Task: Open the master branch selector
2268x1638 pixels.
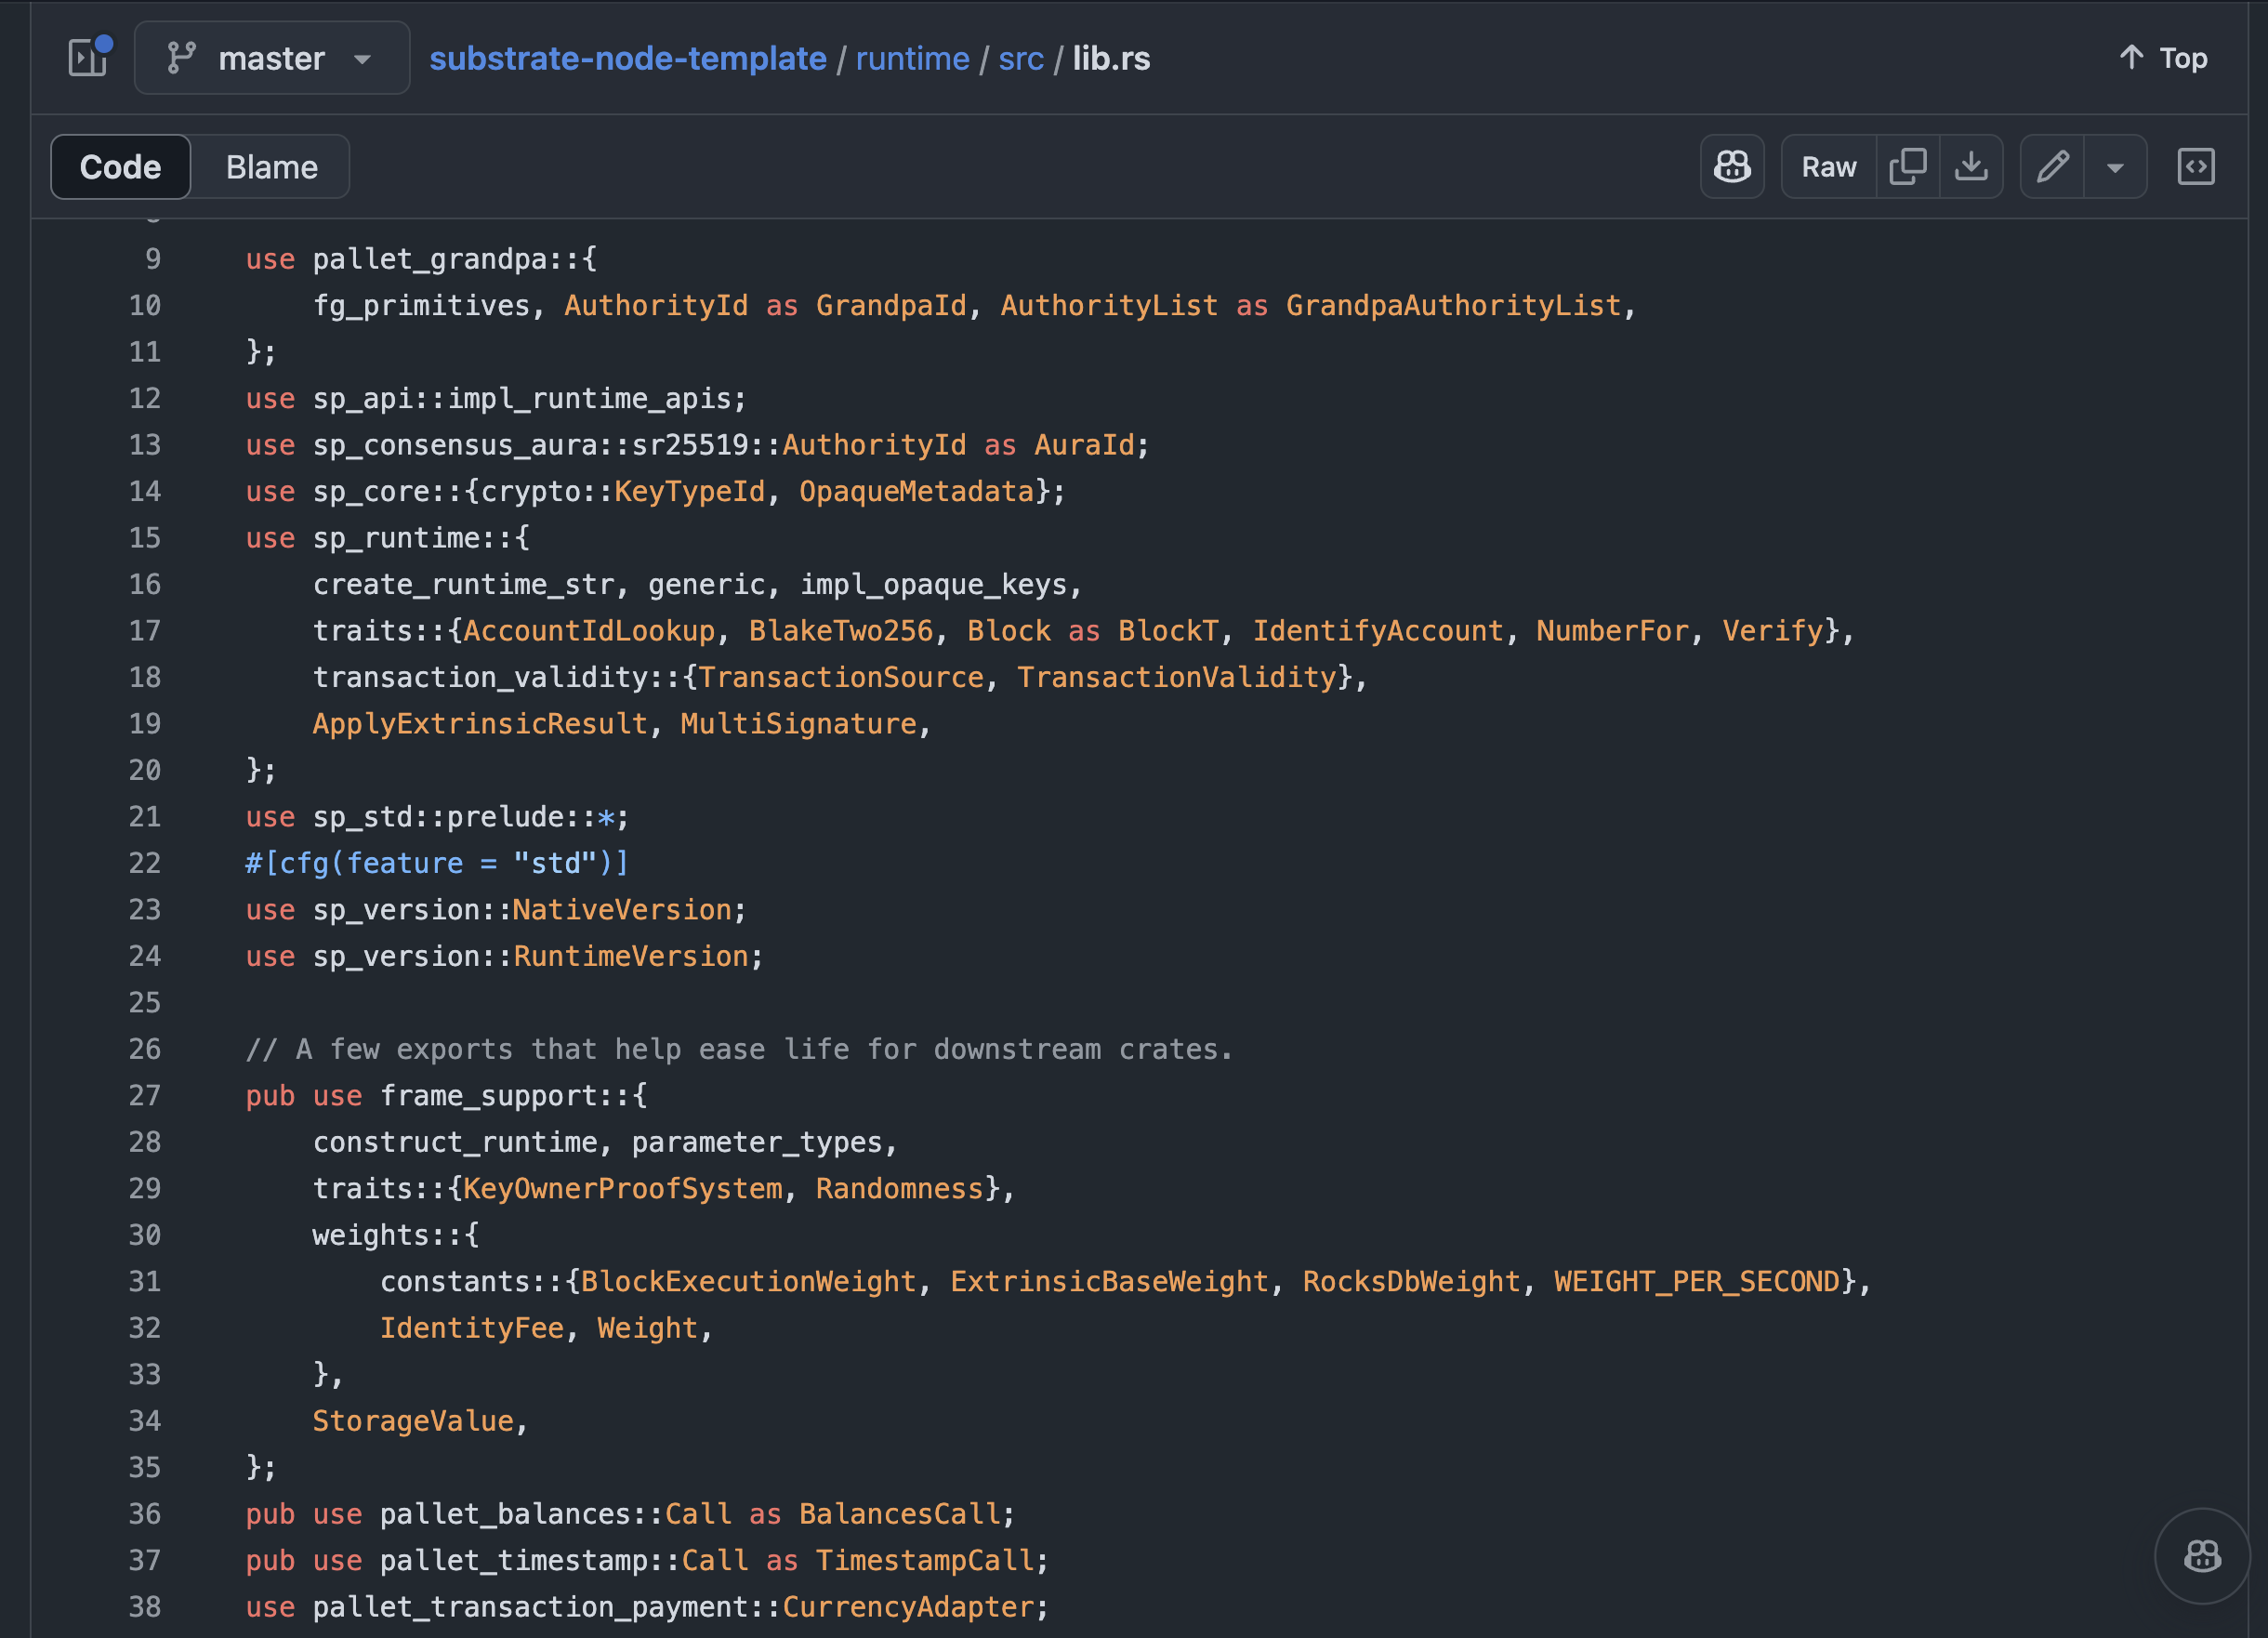Action: click(272, 58)
